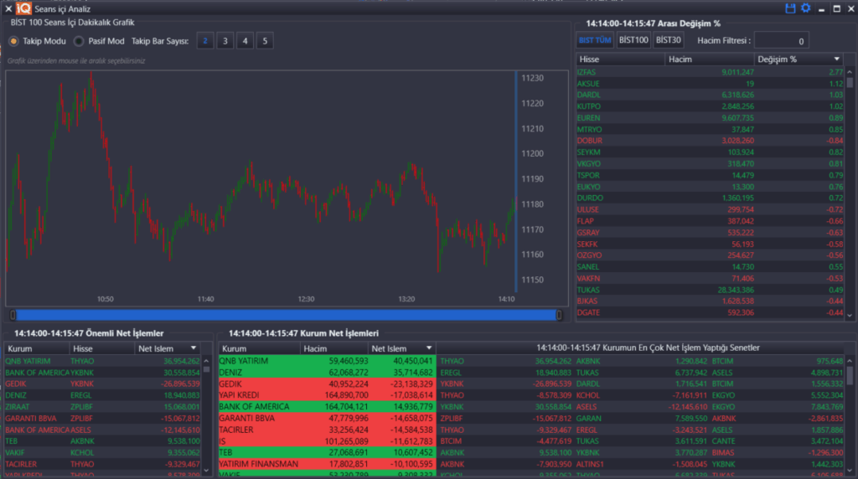Image resolution: width=858 pixels, height=479 pixels.
Task: Select VAKFN row in change table
Action: 711,279
